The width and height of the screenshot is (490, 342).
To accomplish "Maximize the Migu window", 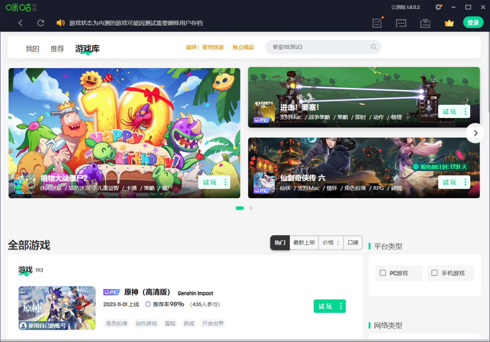I will tap(468, 7).
